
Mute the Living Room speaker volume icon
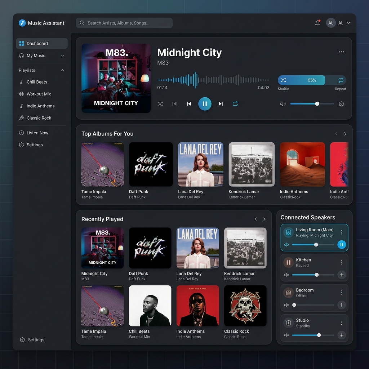coord(286,245)
